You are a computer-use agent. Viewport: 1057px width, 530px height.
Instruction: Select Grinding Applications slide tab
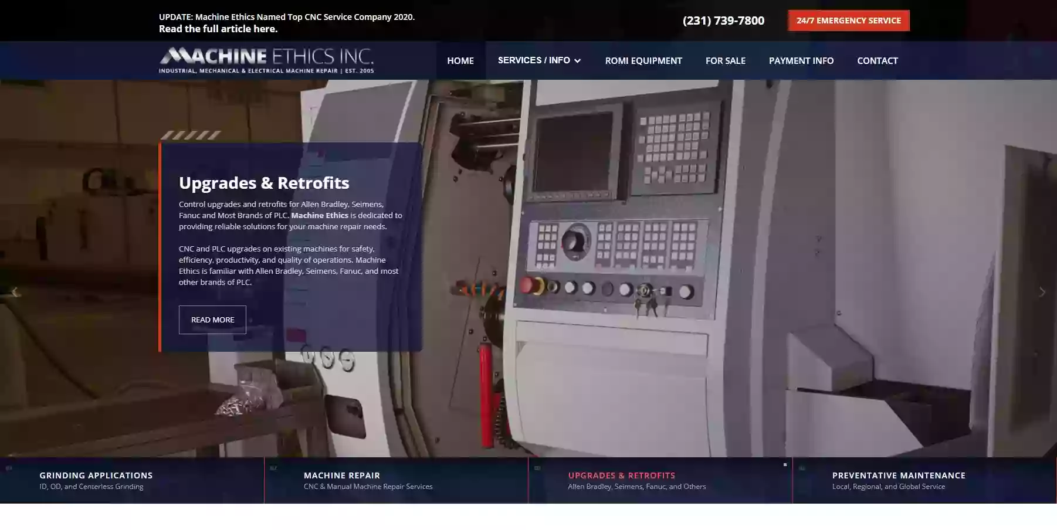[132, 480]
